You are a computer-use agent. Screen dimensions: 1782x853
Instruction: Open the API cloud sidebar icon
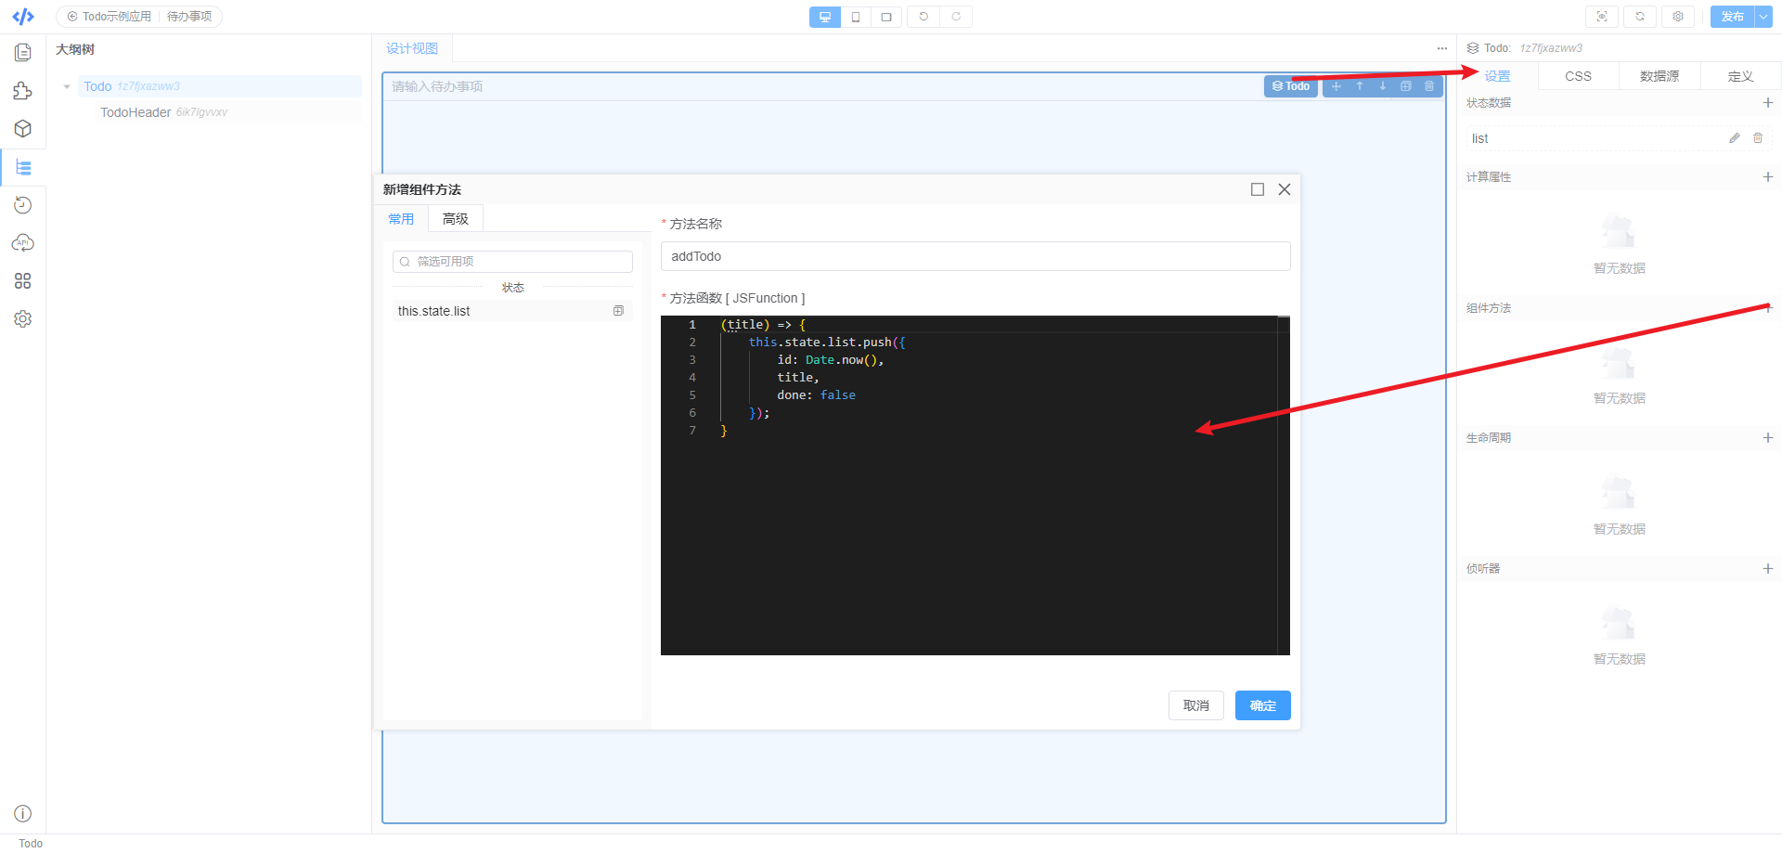(x=23, y=243)
